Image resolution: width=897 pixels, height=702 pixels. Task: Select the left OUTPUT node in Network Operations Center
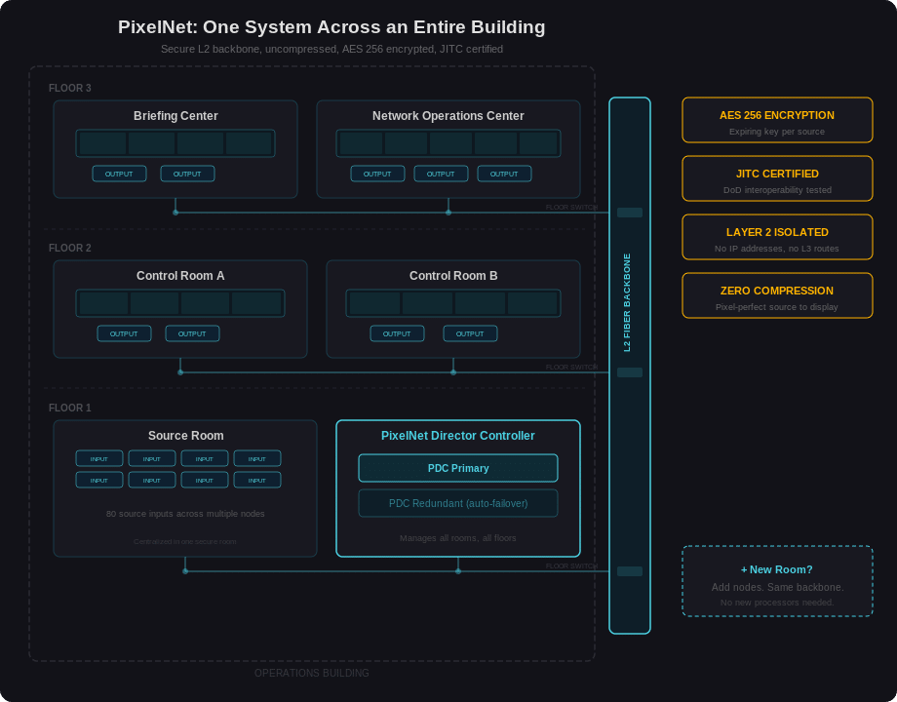click(x=377, y=174)
